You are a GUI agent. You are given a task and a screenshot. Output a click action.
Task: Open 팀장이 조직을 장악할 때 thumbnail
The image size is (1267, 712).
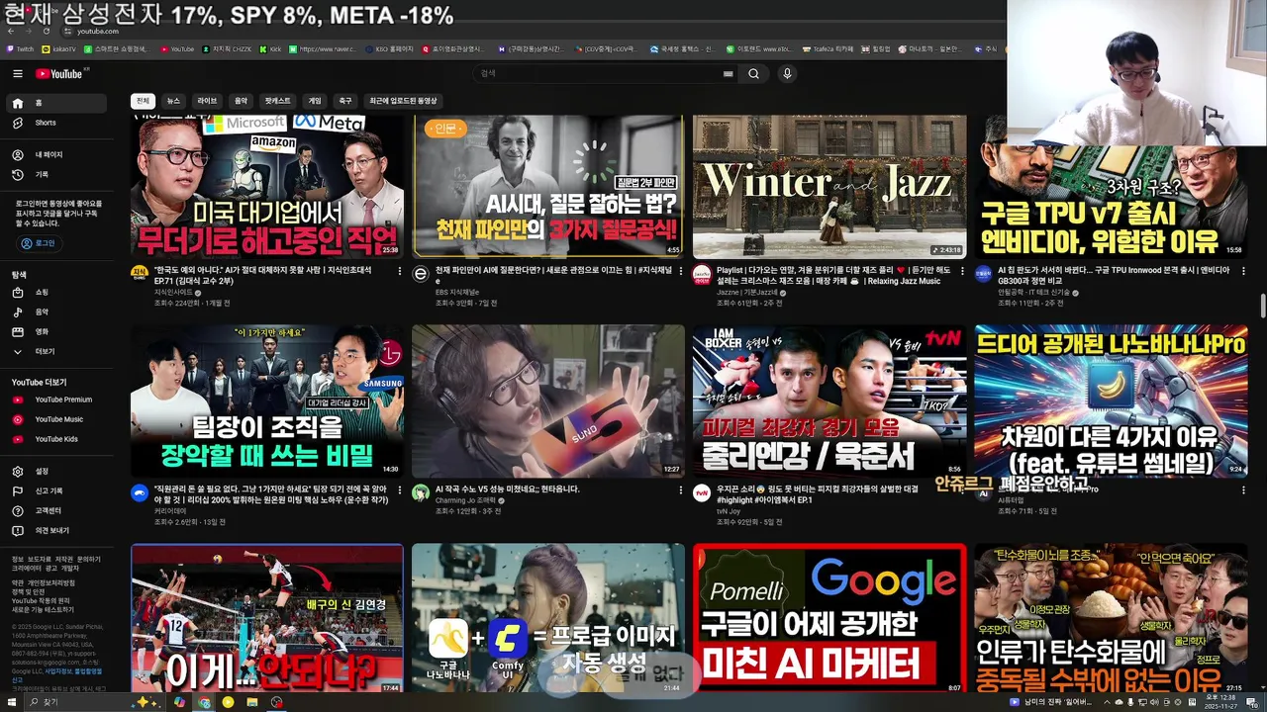click(x=267, y=401)
